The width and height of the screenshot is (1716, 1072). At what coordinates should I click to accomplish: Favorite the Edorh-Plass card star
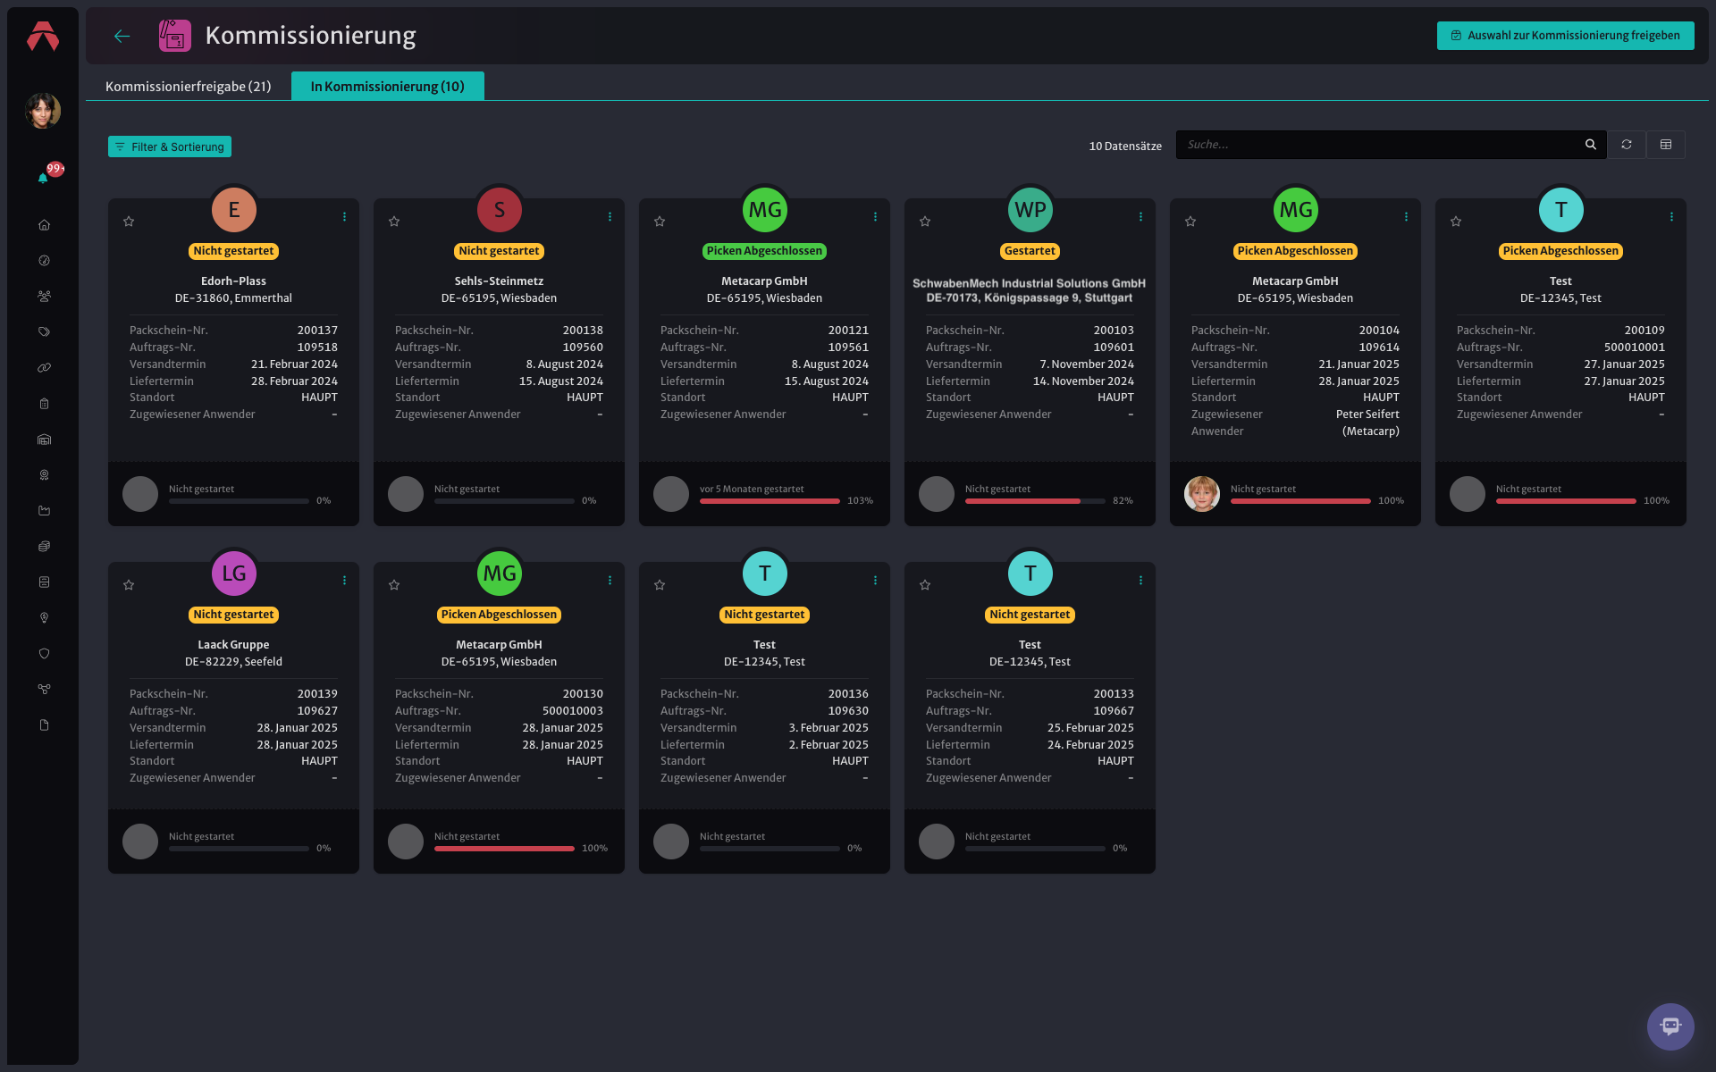pos(129,222)
